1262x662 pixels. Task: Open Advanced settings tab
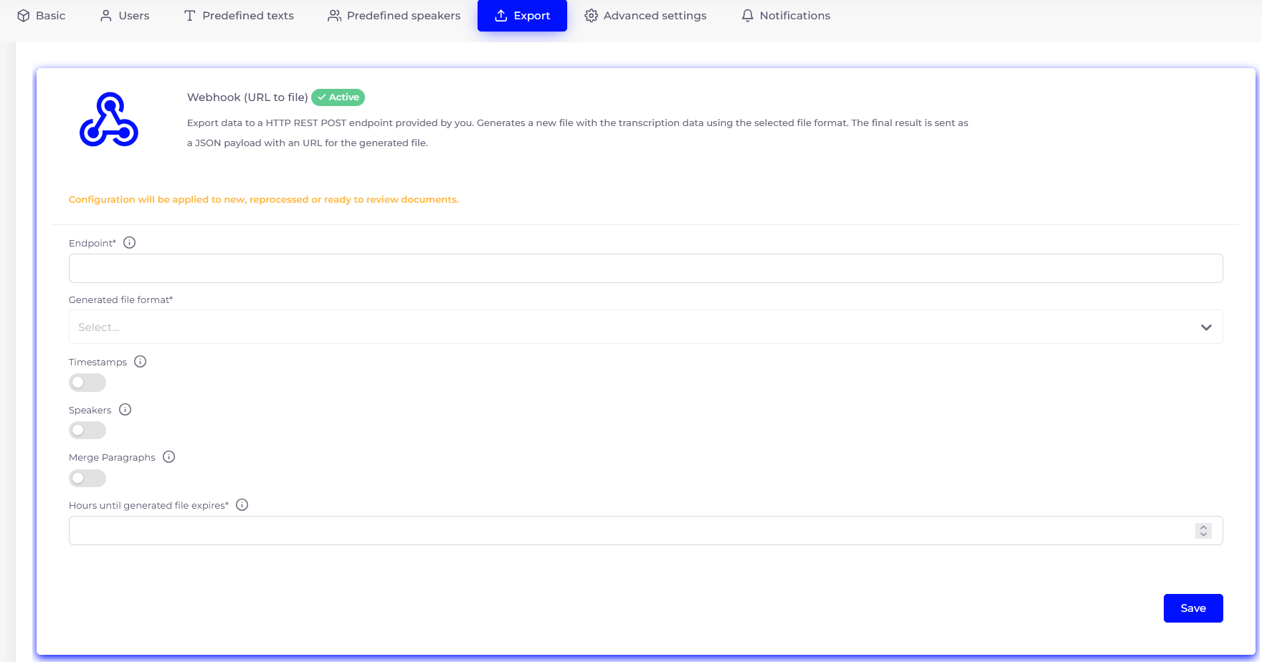(x=645, y=16)
